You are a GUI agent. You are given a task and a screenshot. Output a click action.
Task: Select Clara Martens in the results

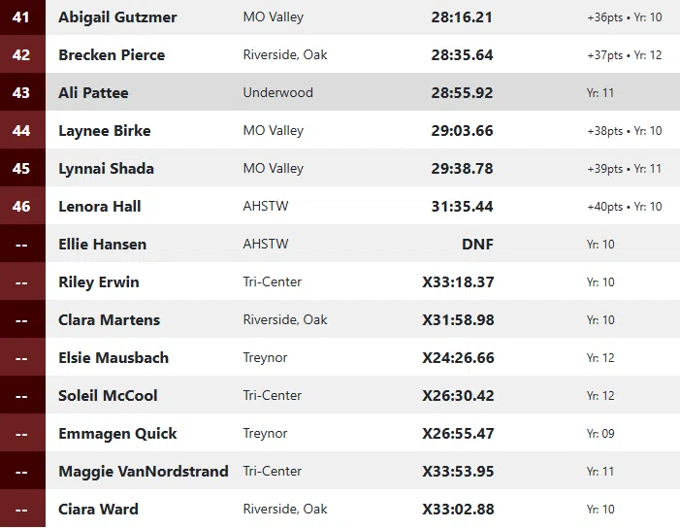coord(109,320)
